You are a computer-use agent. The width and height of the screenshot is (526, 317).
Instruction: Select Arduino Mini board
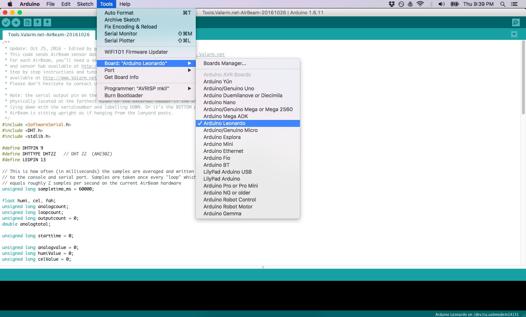pyautogui.click(x=248, y=144)
